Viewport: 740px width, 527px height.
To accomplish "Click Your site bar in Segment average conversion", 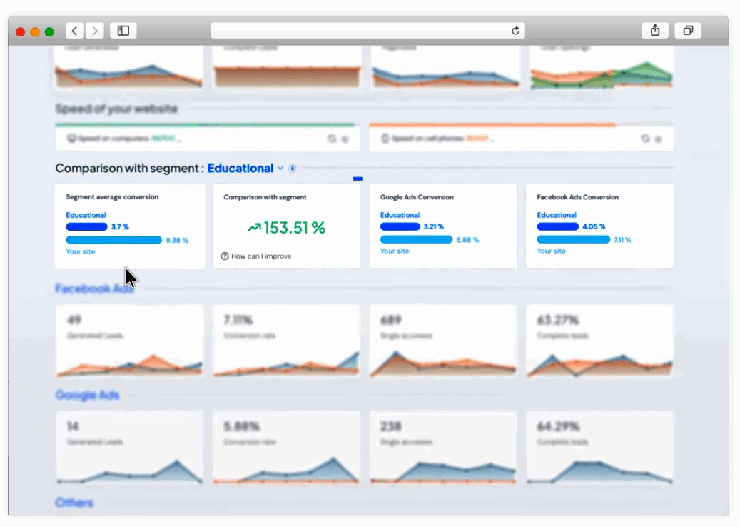I will click(114, 240).
